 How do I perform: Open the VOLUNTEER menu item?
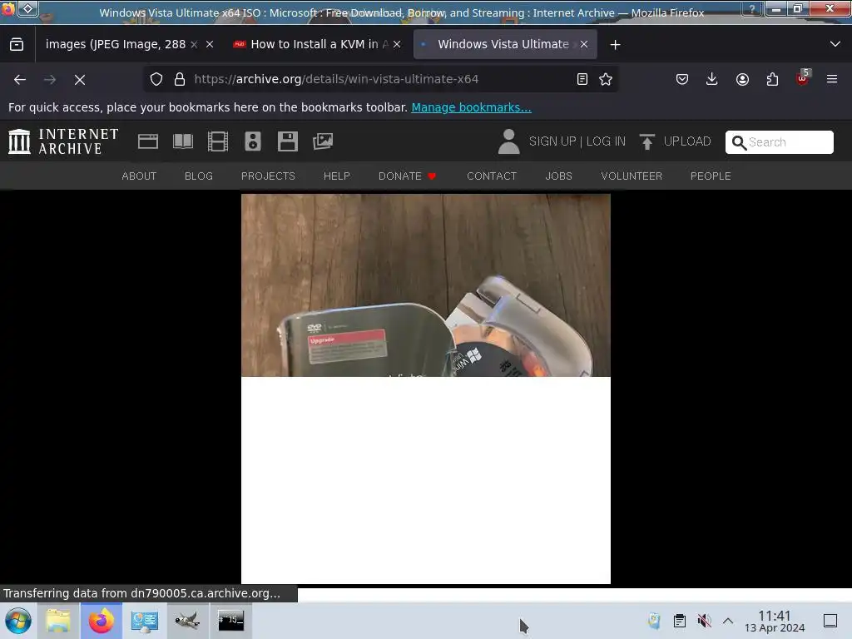[632, 176]
